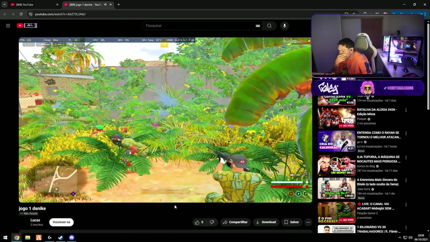Click the BATALHA DA ALDEIA live thumbnail
Screen dimensions: 430x242
tap(337, 118)
